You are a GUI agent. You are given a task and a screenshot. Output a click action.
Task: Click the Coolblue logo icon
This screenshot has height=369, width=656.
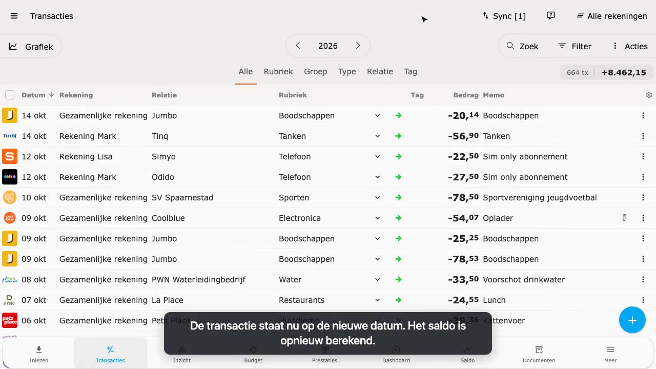click(10, 218)
